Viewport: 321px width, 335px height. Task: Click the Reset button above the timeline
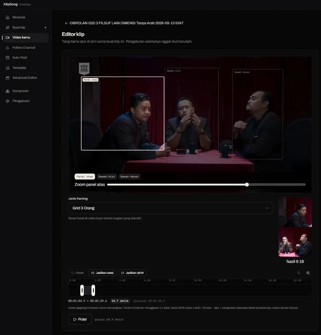click(77, 273)
